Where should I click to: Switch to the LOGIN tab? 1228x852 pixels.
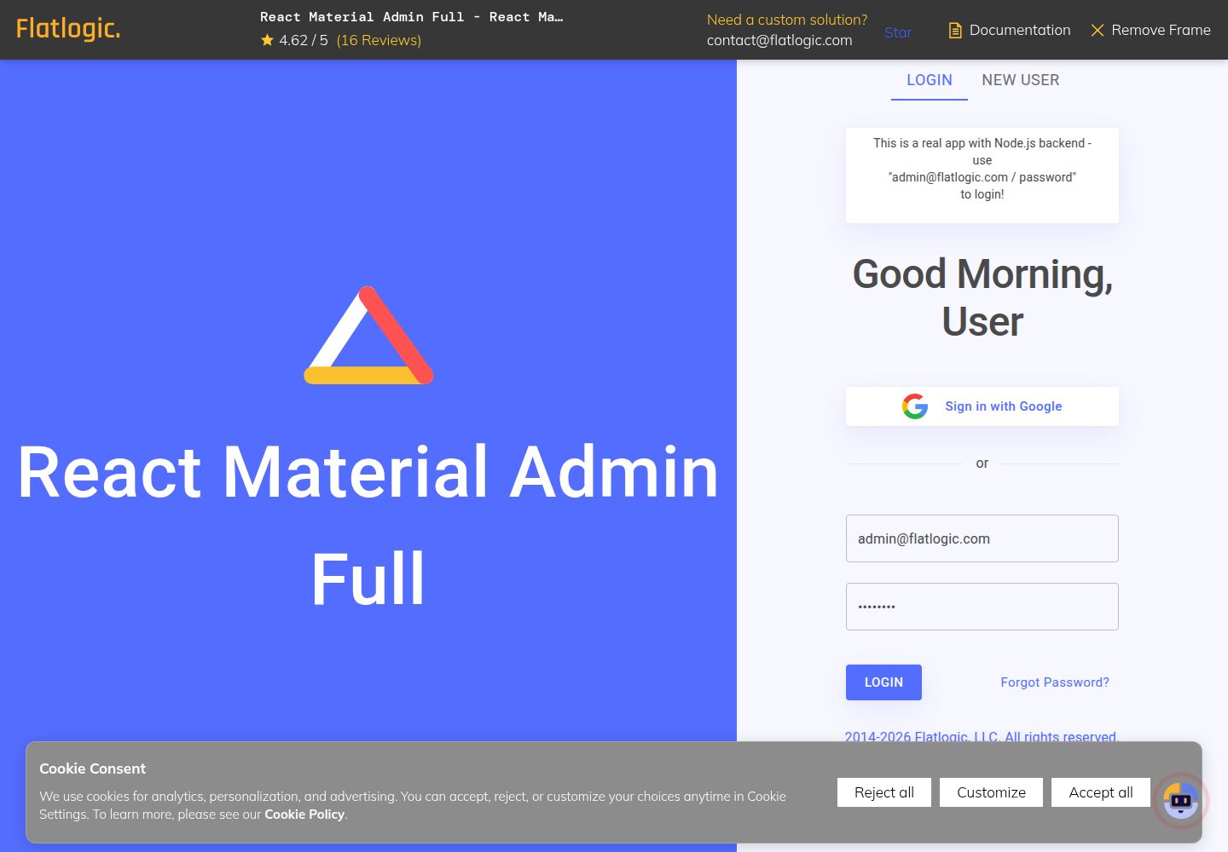point(930,80)
